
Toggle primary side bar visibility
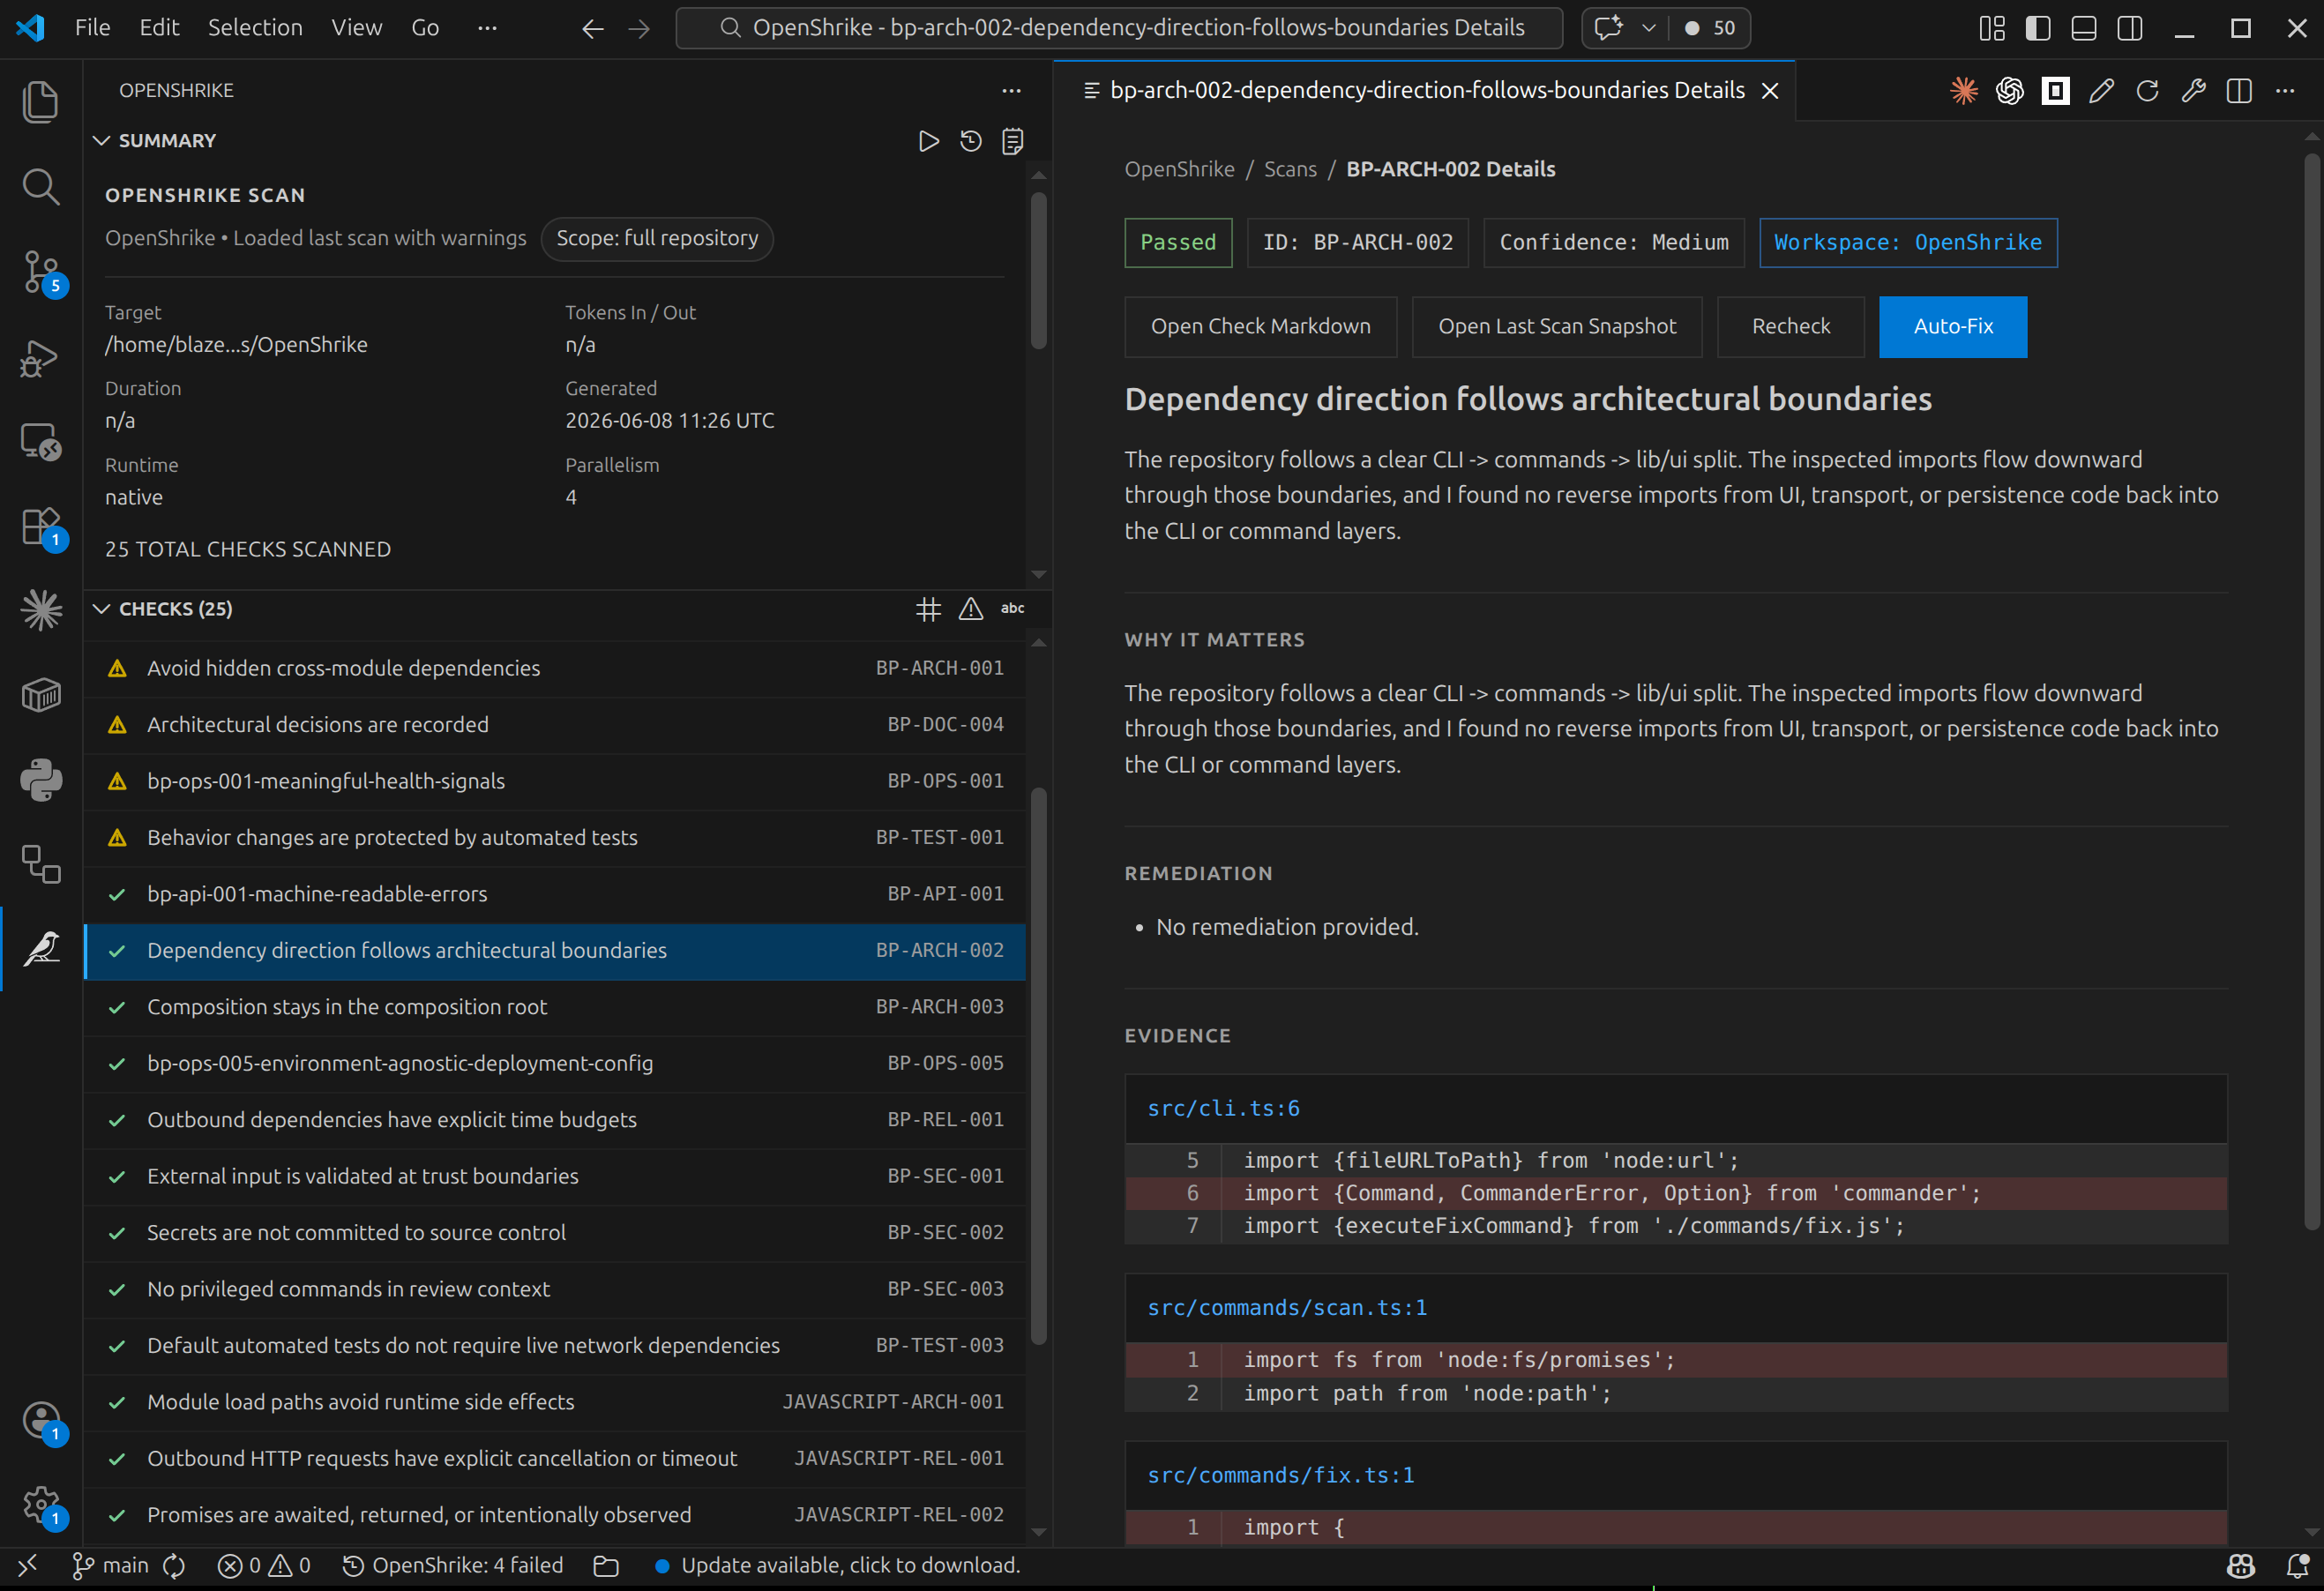[x=2037, y=28]
